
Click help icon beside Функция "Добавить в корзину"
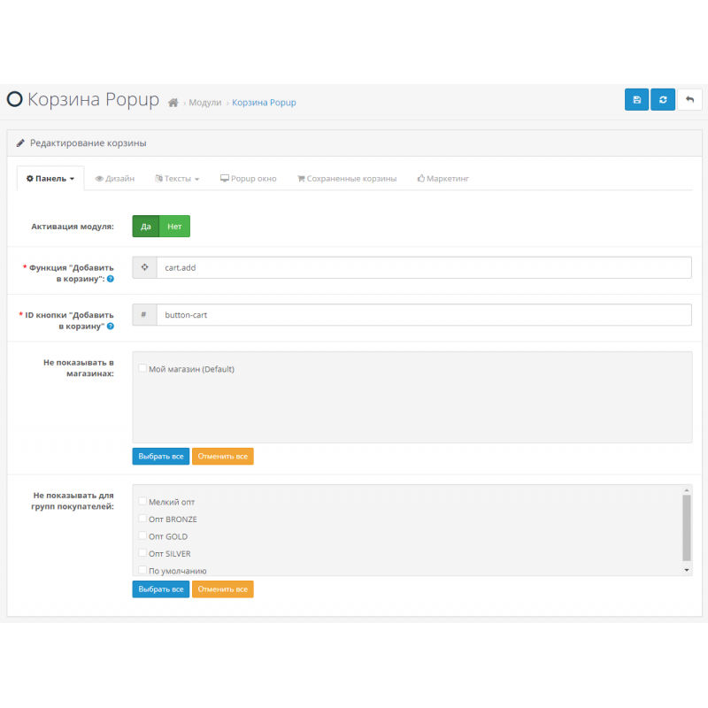(x=111, y=279)
